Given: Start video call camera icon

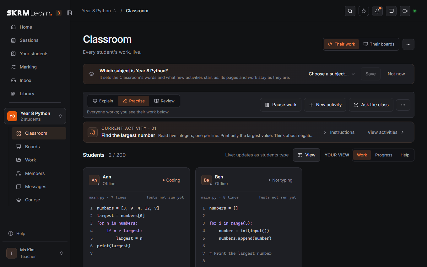Looking at the screenshot, I should pyautogui.click(x=405, y=11).
